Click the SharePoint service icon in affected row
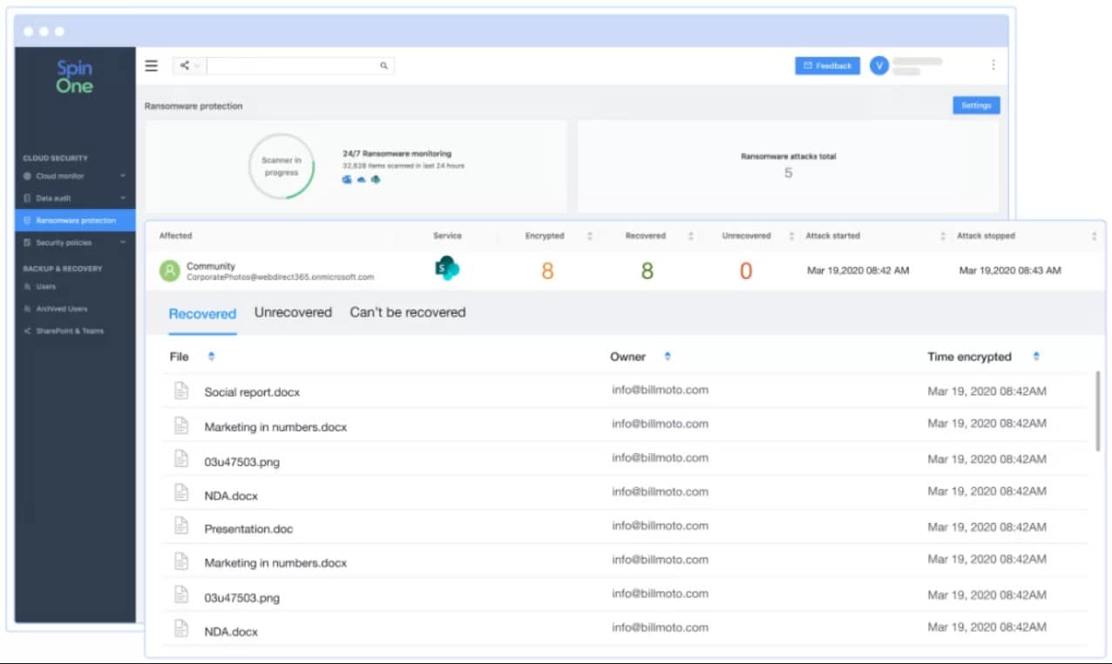This screenshot has height=664, width=1112. coord(446,269)
